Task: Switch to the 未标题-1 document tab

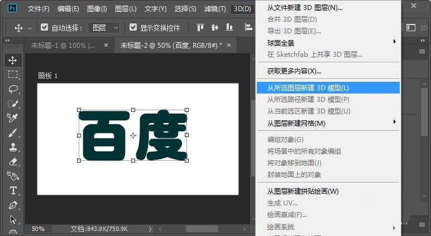Action: (x=63, y=45)
